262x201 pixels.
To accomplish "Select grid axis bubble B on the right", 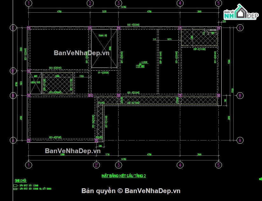I will coord(240,96).
